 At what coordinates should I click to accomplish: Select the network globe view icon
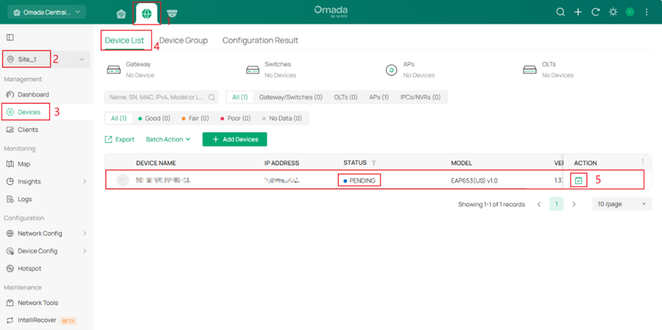pos(147,14)
